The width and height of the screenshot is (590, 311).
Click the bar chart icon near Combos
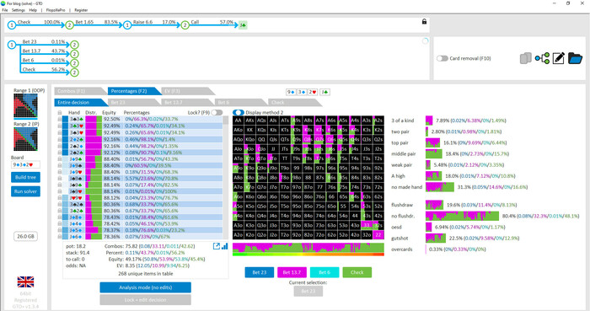(225, 246)
